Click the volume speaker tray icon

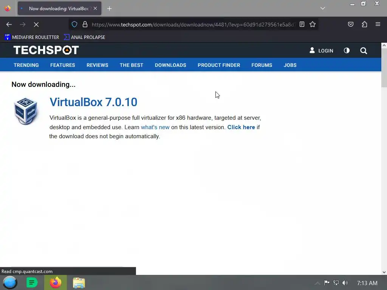coord(345,282)
